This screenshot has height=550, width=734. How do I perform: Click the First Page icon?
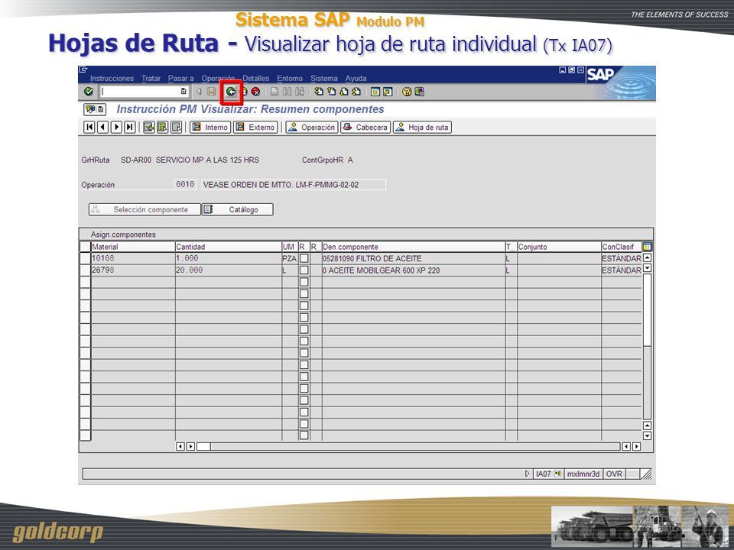coord(319,92)
